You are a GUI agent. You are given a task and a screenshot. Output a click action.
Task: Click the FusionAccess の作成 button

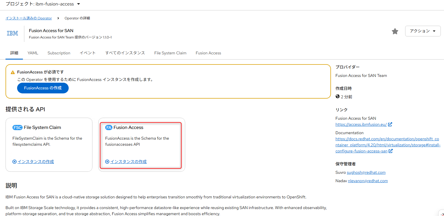pyautogui.click(x=43, y=88)
